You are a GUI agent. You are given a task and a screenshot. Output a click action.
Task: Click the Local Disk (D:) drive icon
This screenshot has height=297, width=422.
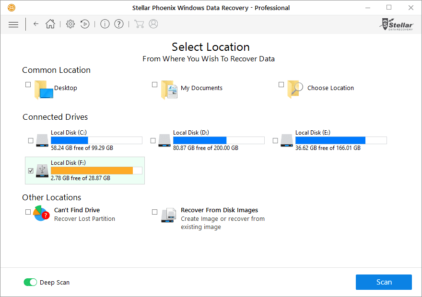164,140
